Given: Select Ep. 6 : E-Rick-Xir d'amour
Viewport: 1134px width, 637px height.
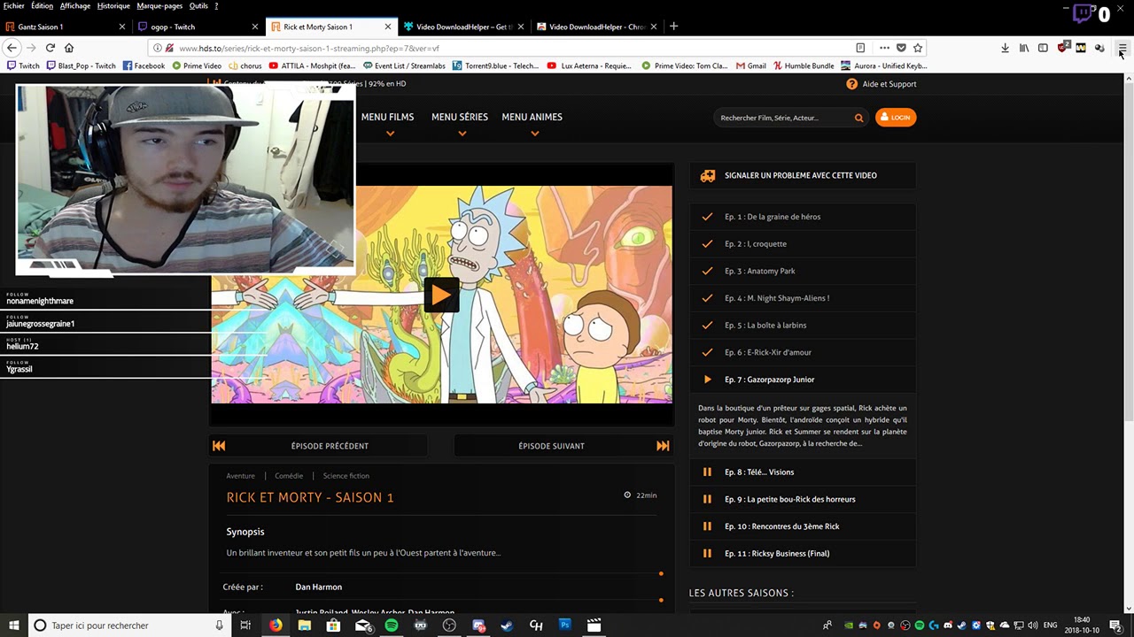Looking at the screenshot, I should 802,352.
